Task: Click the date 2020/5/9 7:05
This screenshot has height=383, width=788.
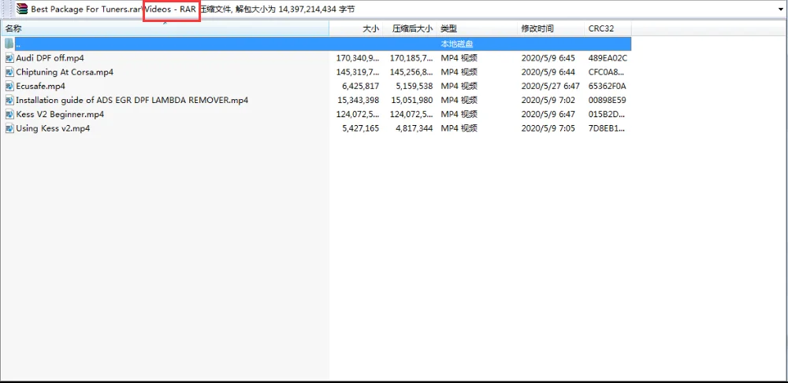Action: point(548,128)
